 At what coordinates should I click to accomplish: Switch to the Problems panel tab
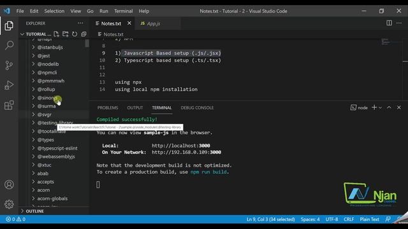coord(108,108)
